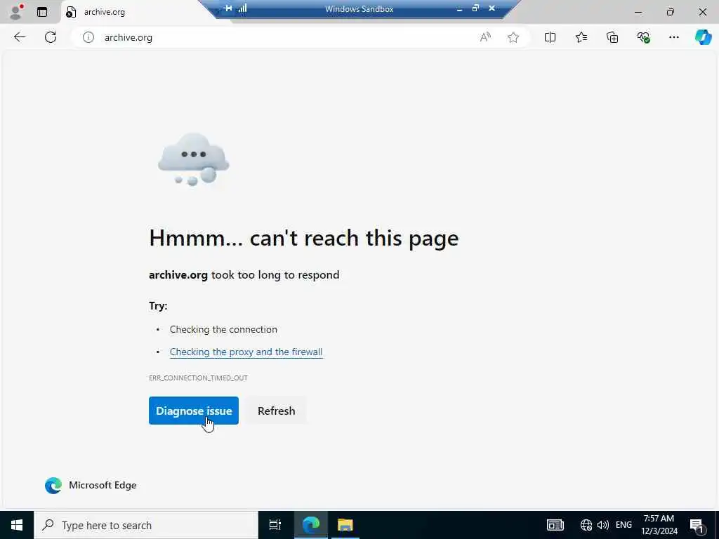Open the Settings and more ellipsis menu

point(673,38)
